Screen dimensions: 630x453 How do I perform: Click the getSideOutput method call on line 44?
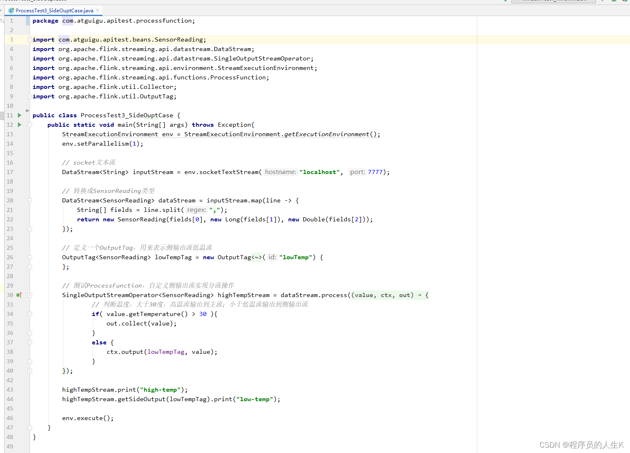(142, 399)
